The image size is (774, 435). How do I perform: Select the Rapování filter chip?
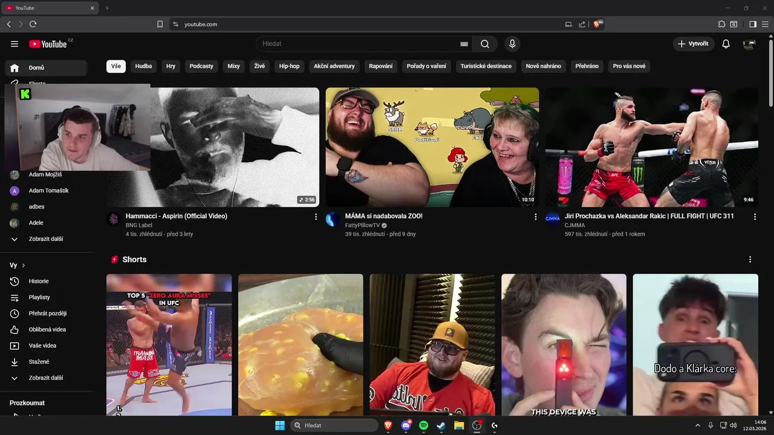(x=381, y=66)
